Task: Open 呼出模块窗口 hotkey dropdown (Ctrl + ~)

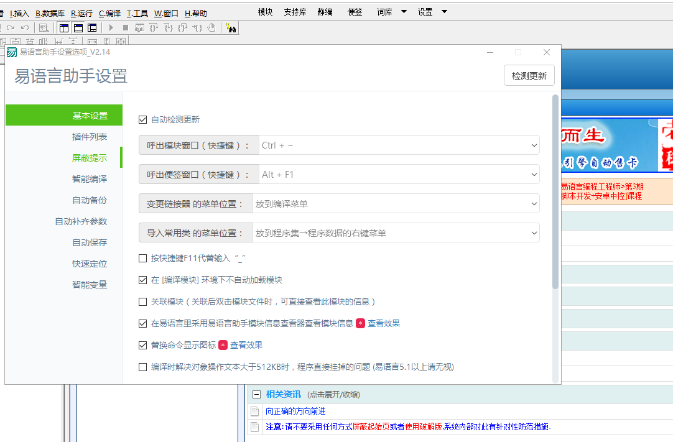Action: click(399, 145)
